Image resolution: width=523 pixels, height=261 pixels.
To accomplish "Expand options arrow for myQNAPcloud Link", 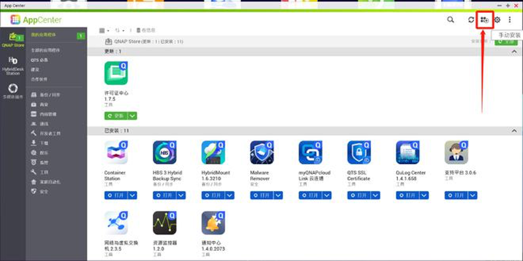I will pos(327,195).
